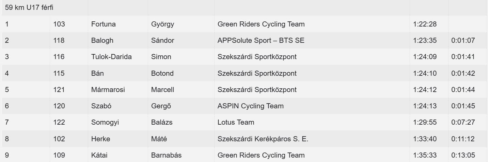
Task: Select ASPIN Cycling Team cell
Action: coord(250,106)
